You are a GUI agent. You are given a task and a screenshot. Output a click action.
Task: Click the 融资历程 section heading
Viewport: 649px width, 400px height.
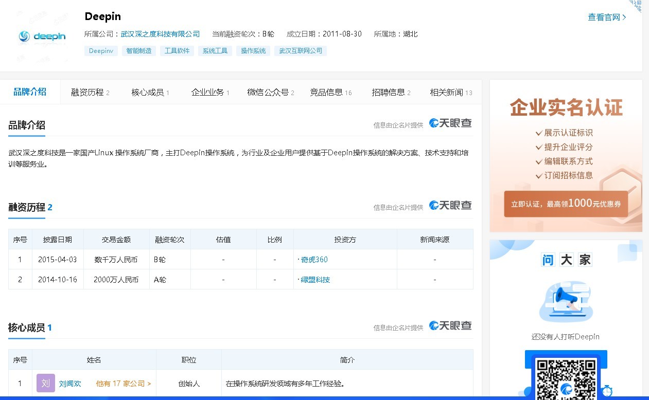coord(30,207)
